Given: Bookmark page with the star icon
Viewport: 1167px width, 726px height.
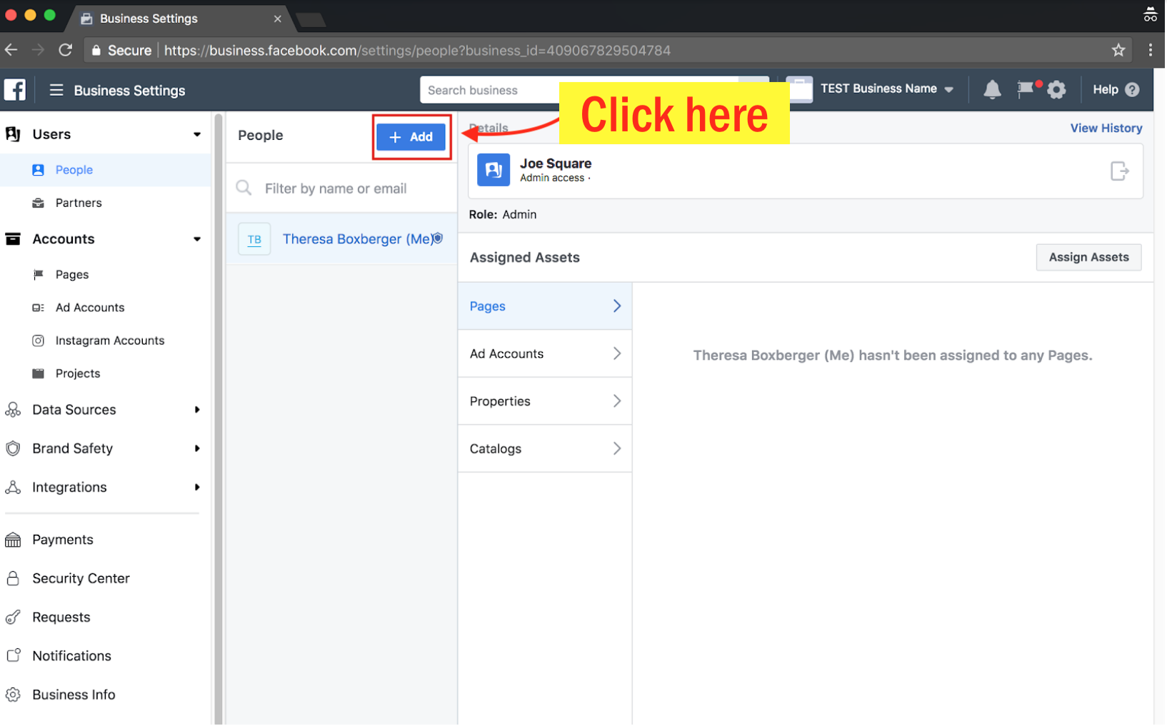Looking at the screenshot, I should pyautogui.click(x=1120, y=50).
